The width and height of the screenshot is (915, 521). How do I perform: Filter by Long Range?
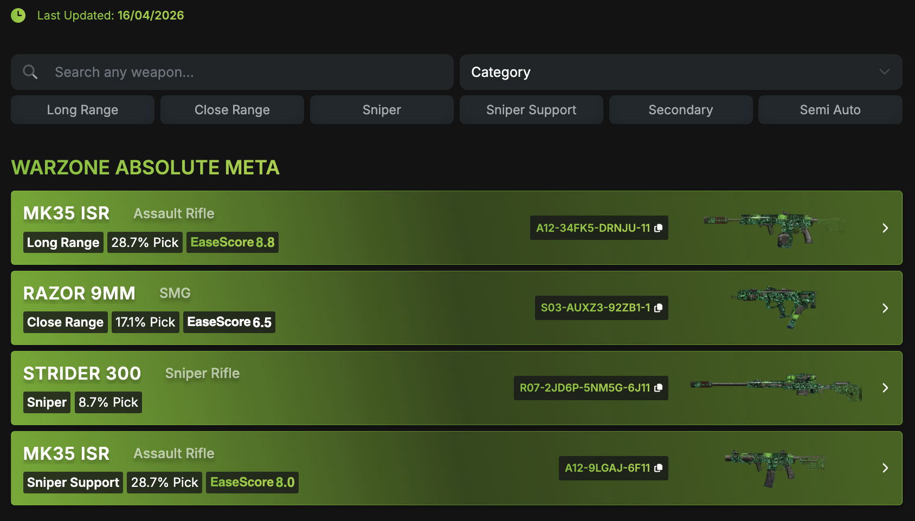pos(82,110)
